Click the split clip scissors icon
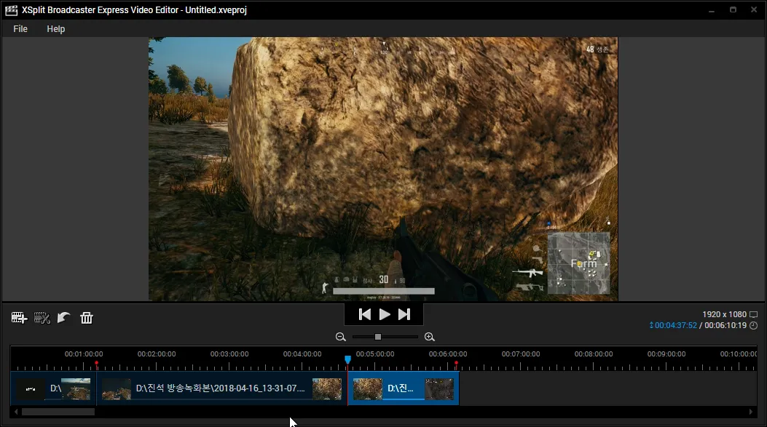The image size is (767, 427). pos(42,318)
